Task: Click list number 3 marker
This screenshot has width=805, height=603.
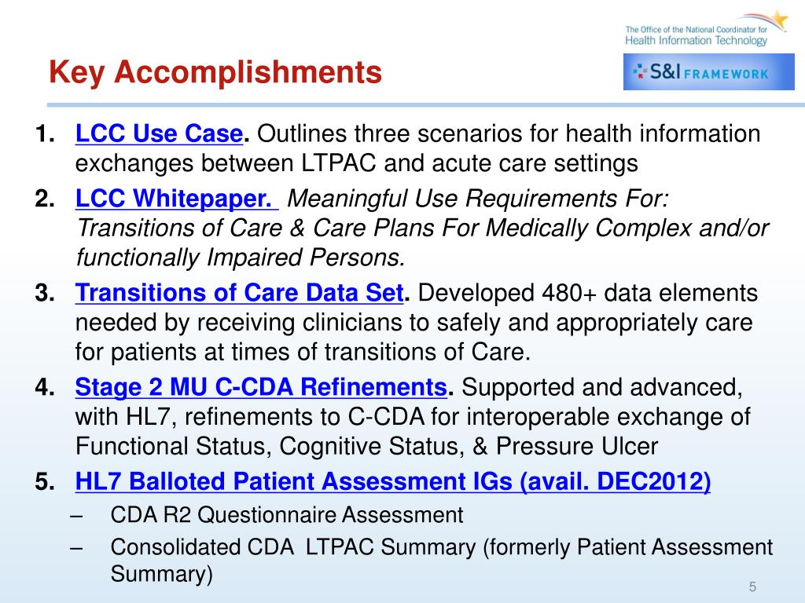Action: click(x=45, y=293)
